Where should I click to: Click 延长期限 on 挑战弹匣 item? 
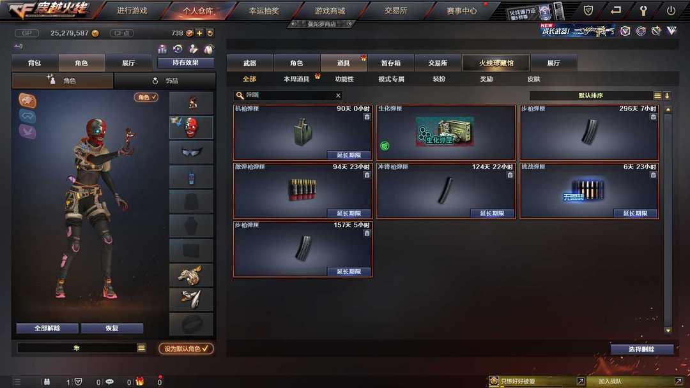coord(635,213)
